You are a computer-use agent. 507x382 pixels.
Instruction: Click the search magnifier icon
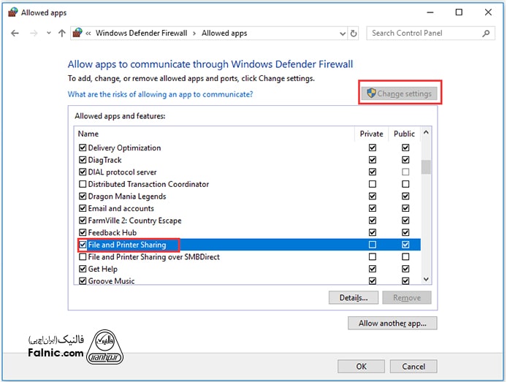(x=487, y=34)
